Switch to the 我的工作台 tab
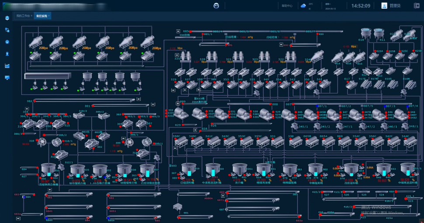The image size is (424, 223). coord(24,16)
